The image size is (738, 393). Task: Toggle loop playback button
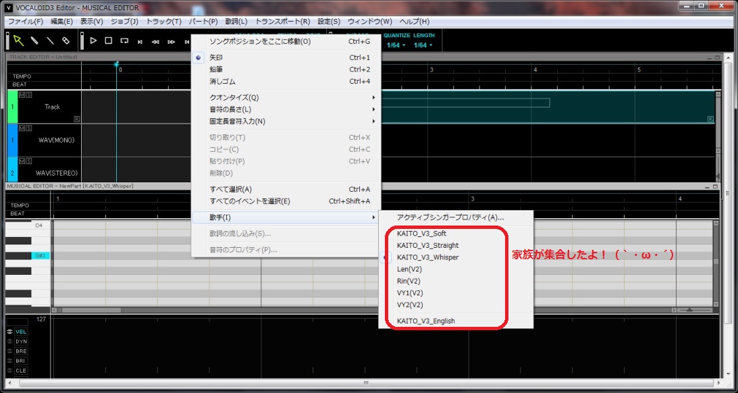pyautogui.click(x=124, y=41)
